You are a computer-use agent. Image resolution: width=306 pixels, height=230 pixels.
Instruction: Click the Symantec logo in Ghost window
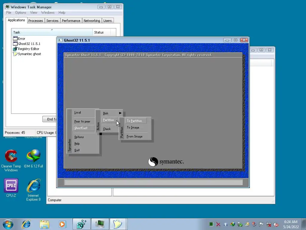click(166, 162)
